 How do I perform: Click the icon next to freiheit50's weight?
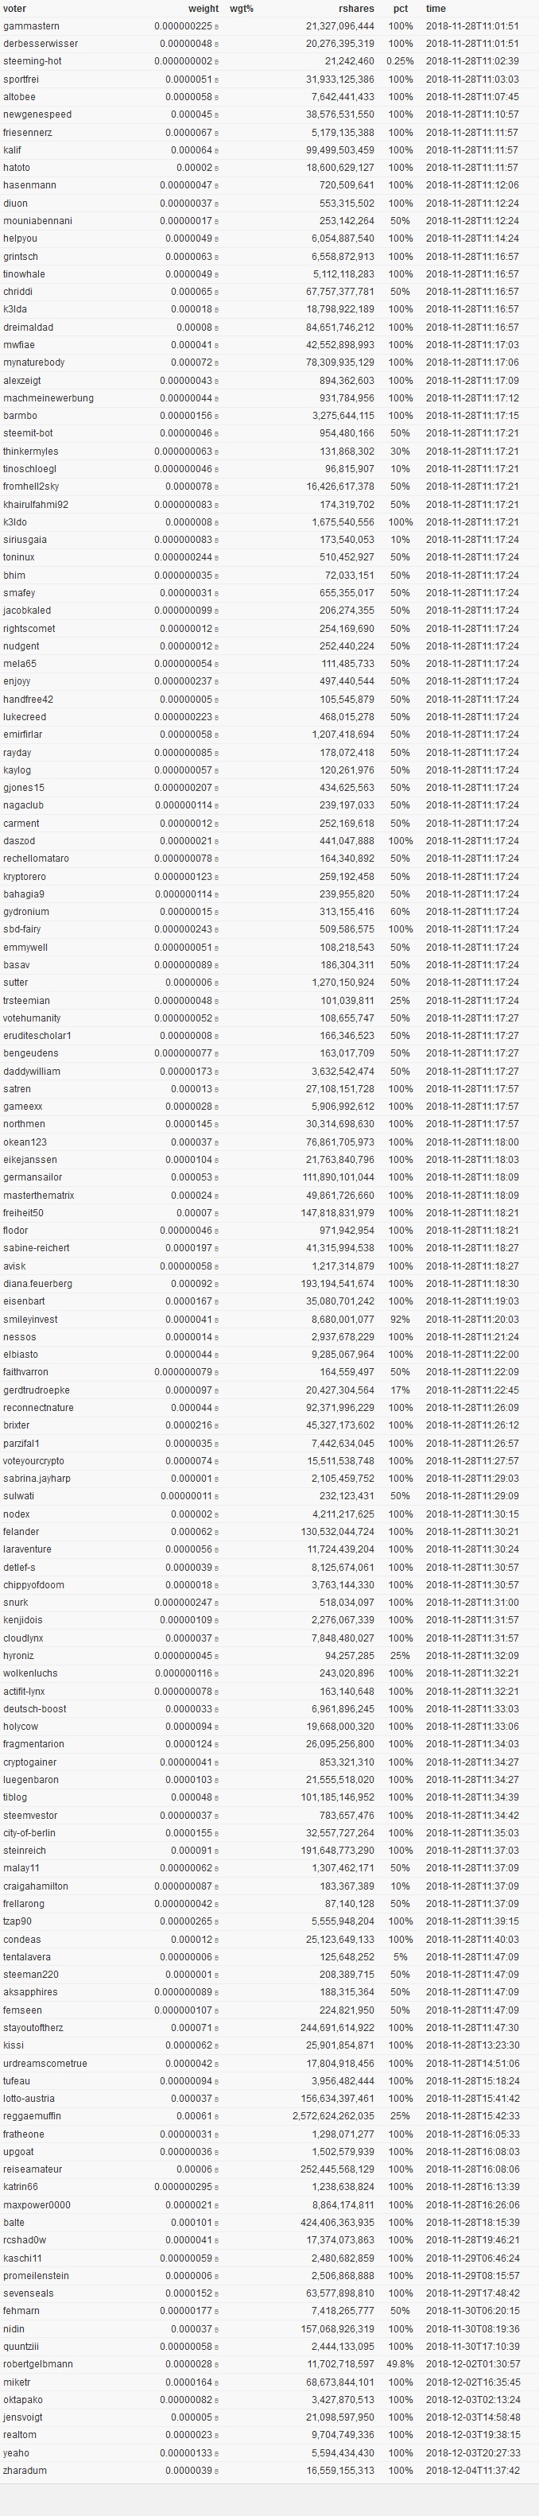[x=215, y=1213]
